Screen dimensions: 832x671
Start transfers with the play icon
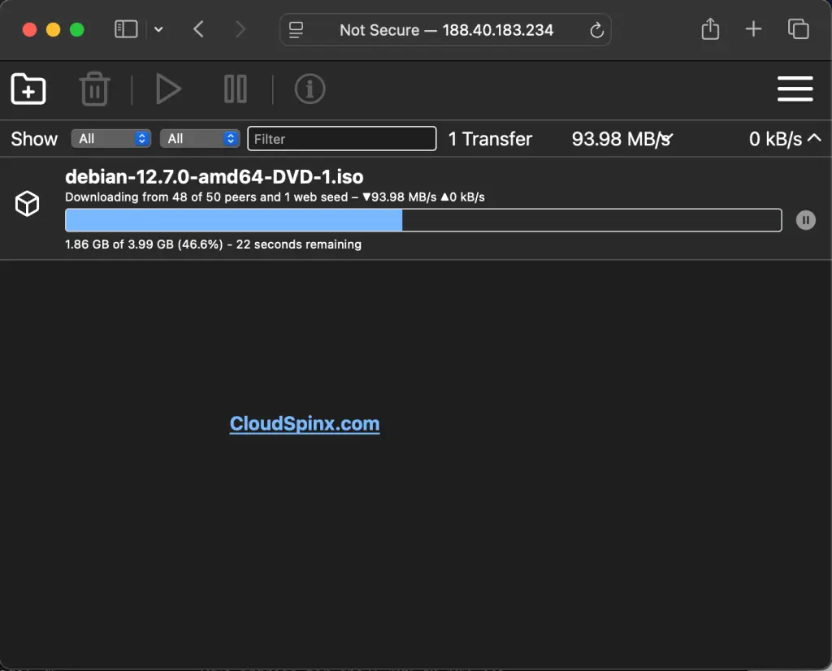point(169,89)
